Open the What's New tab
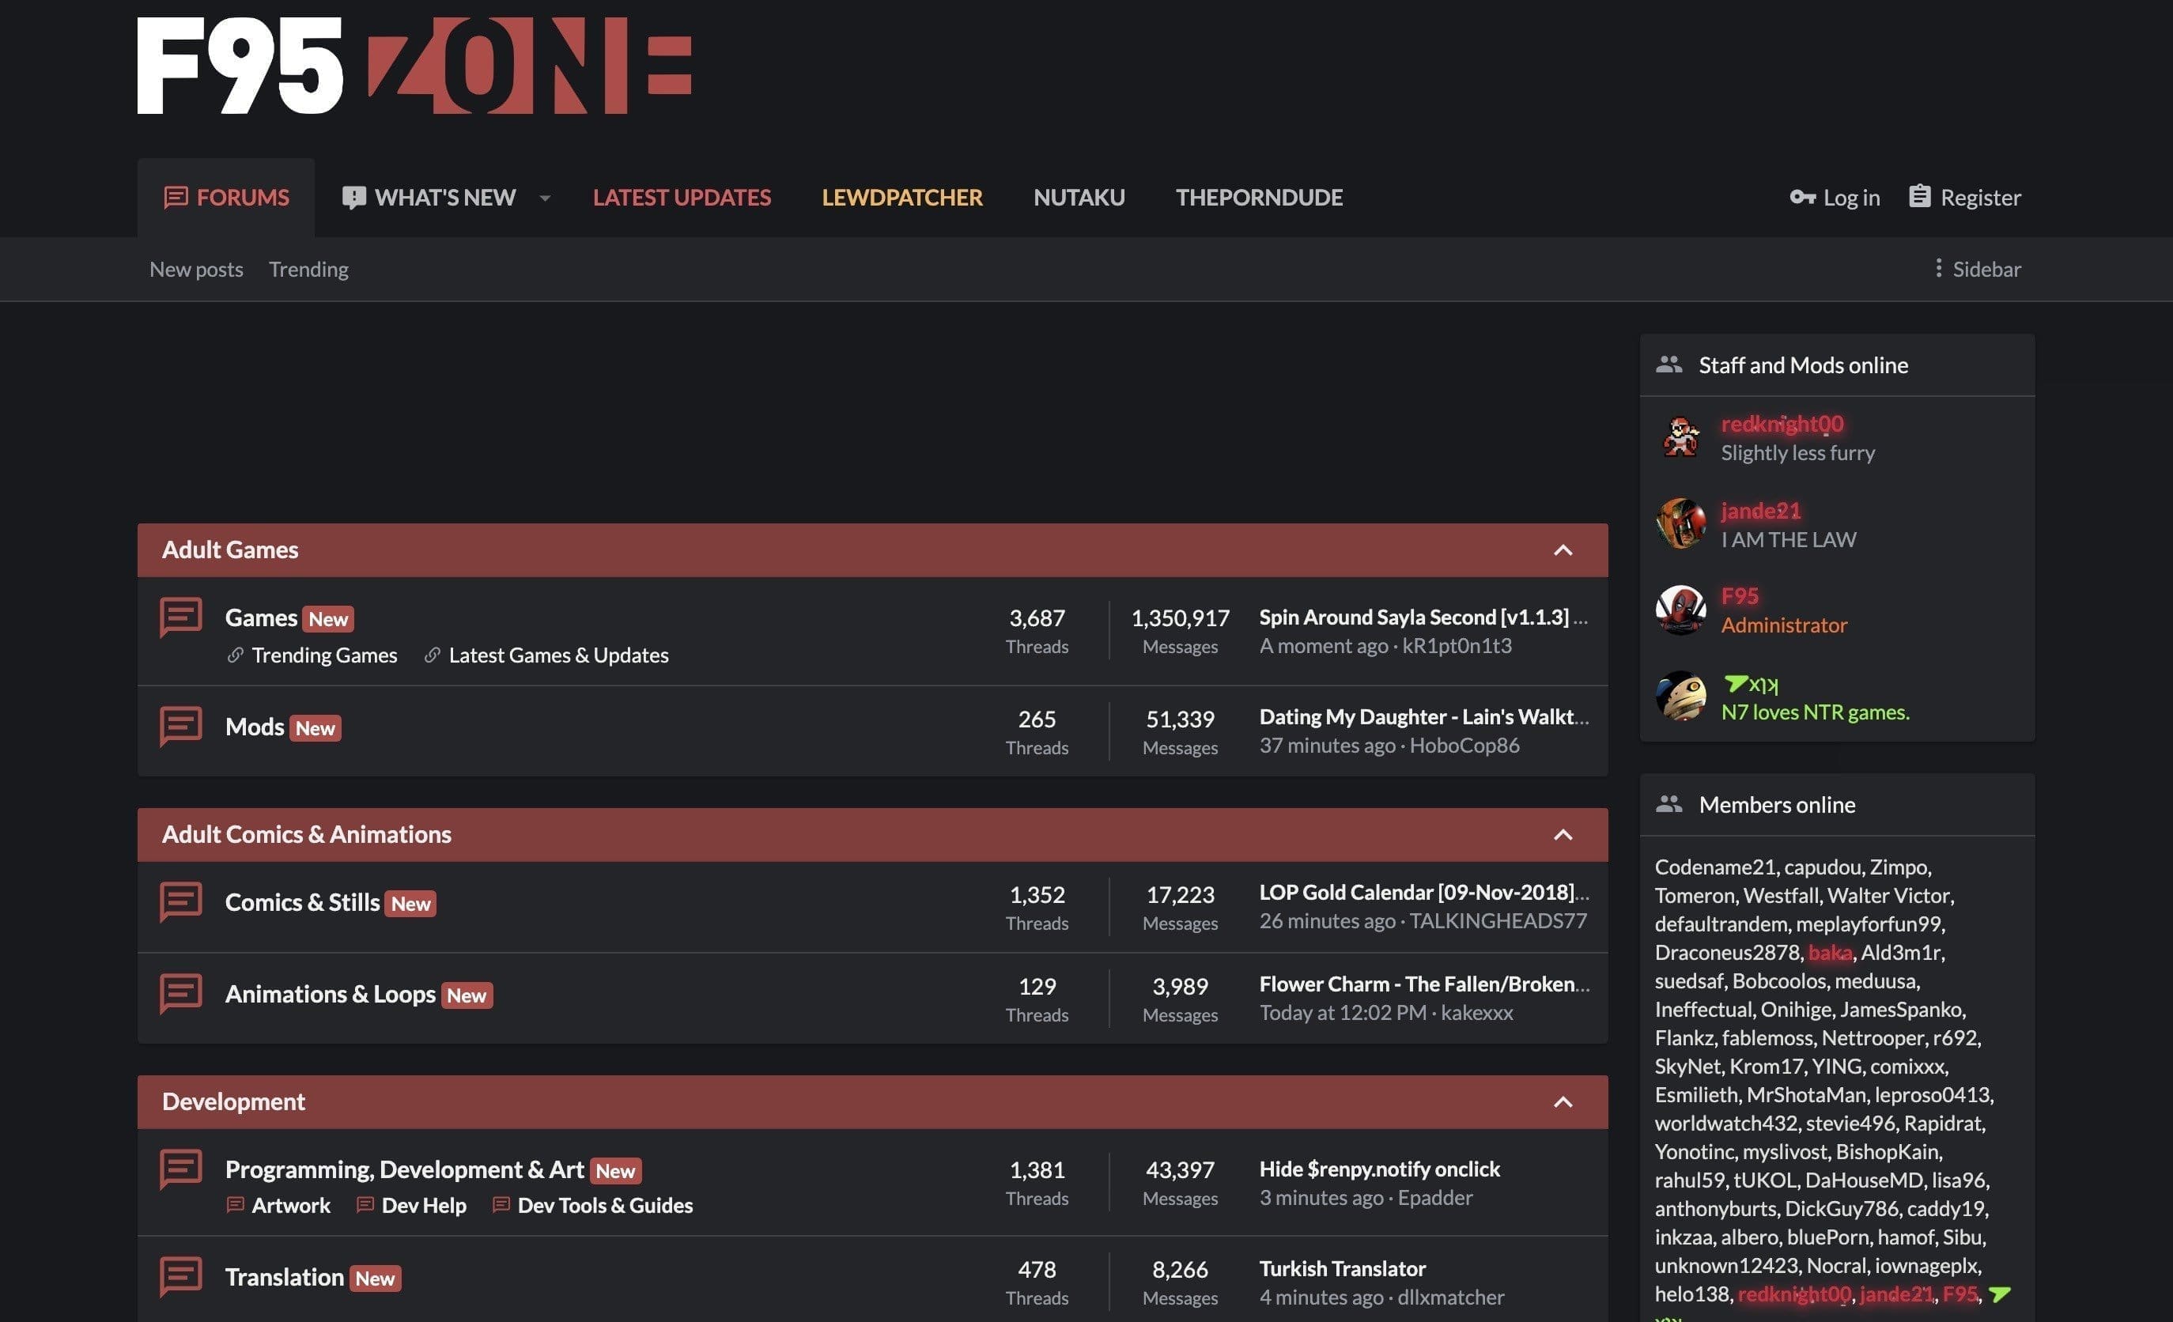The image size is (2173, 1322). click(429, 198)
